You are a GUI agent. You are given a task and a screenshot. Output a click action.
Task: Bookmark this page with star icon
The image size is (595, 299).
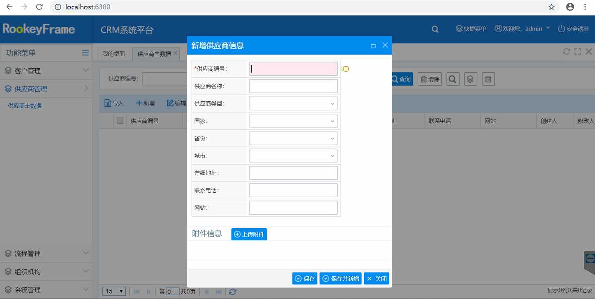(x=552, y=7)
